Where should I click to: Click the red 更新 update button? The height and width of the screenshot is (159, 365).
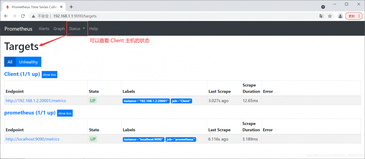(x=354, y=16)
